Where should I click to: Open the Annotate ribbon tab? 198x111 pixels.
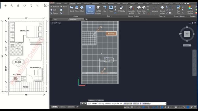(111, 3)
